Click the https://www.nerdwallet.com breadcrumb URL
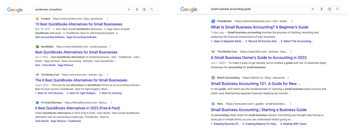The width and height of the screenshot is (350, 134). (82, 47)
